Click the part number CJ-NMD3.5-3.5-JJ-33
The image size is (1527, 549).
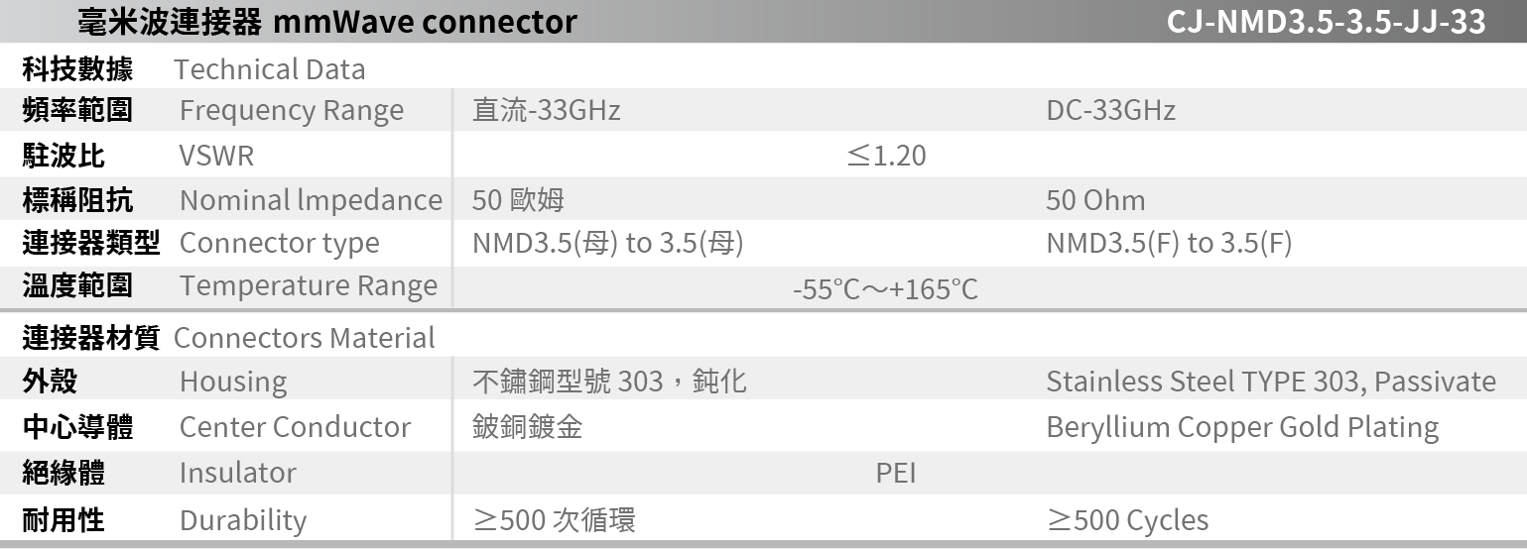tap(1326, 22)
